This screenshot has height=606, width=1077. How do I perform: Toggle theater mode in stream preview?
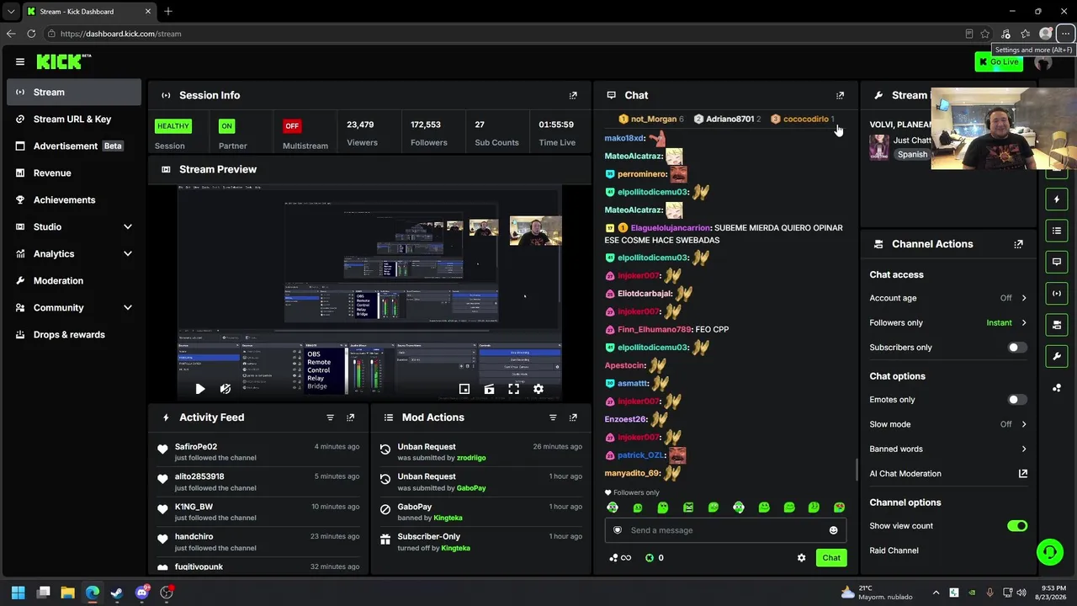[489, 389]
